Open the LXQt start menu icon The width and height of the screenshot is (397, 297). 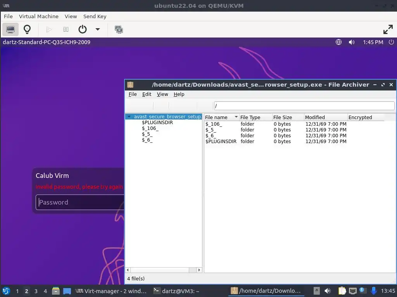(6, 291)
